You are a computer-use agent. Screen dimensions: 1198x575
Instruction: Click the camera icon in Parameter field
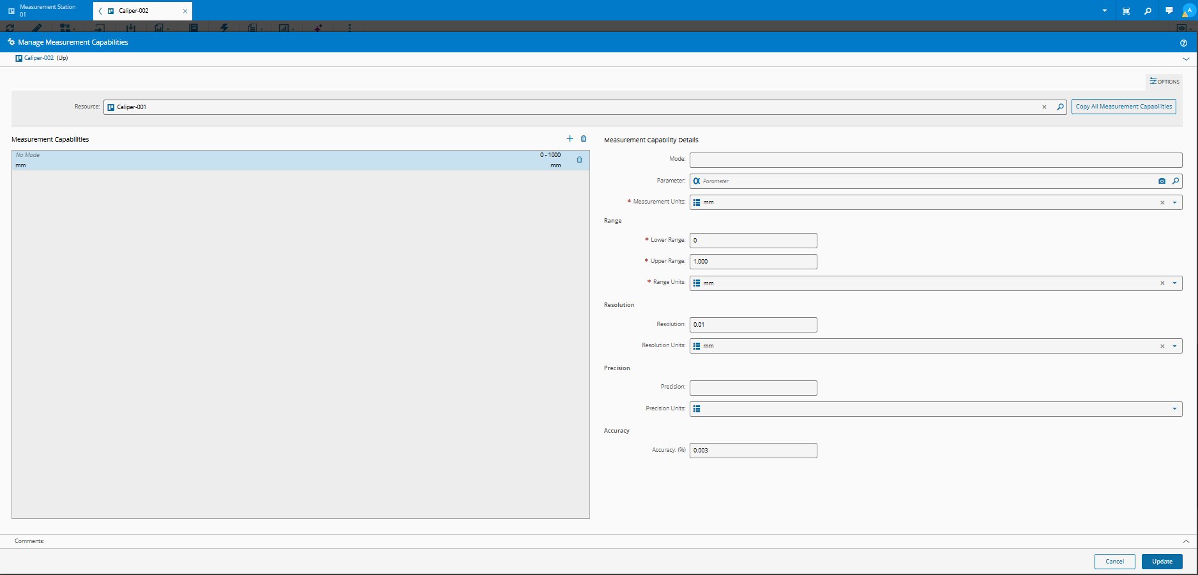pos(1162,181)
